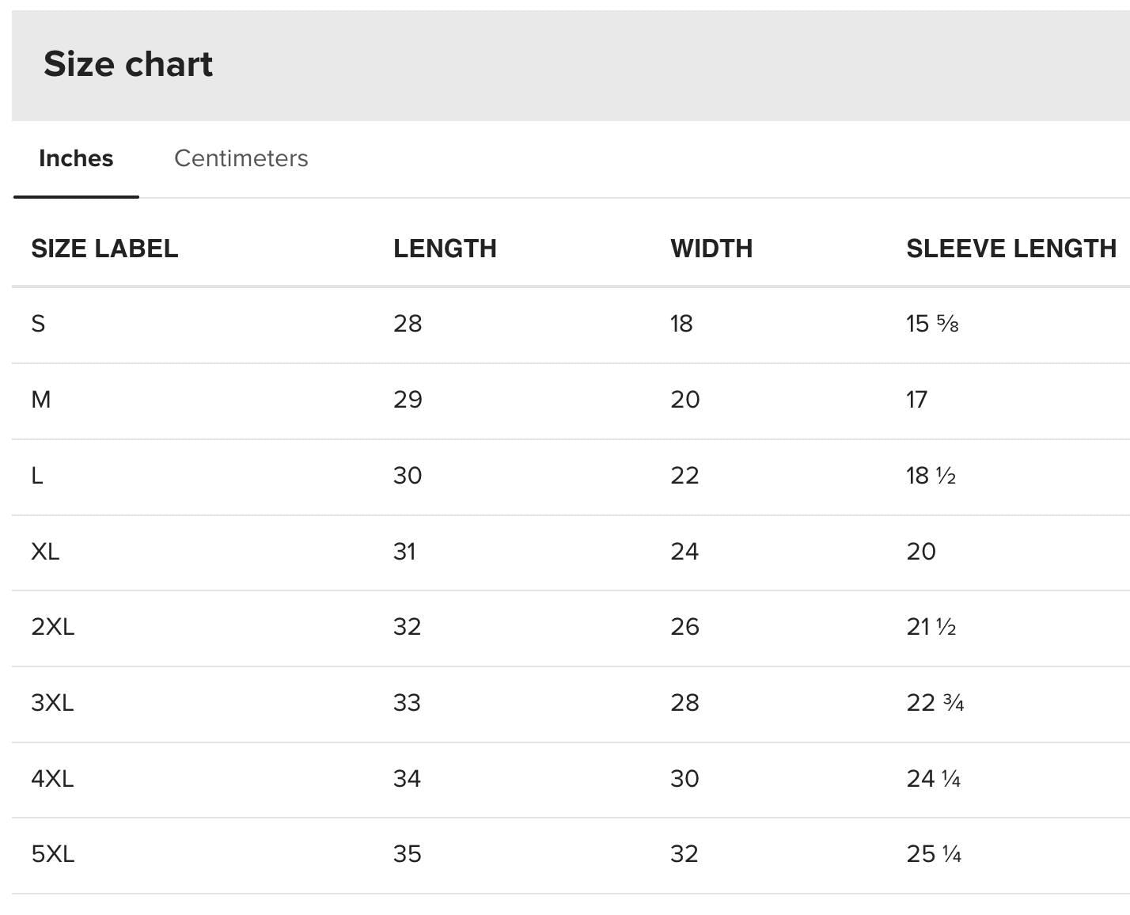Select the 5XL size row label

(x=52, y=854)
